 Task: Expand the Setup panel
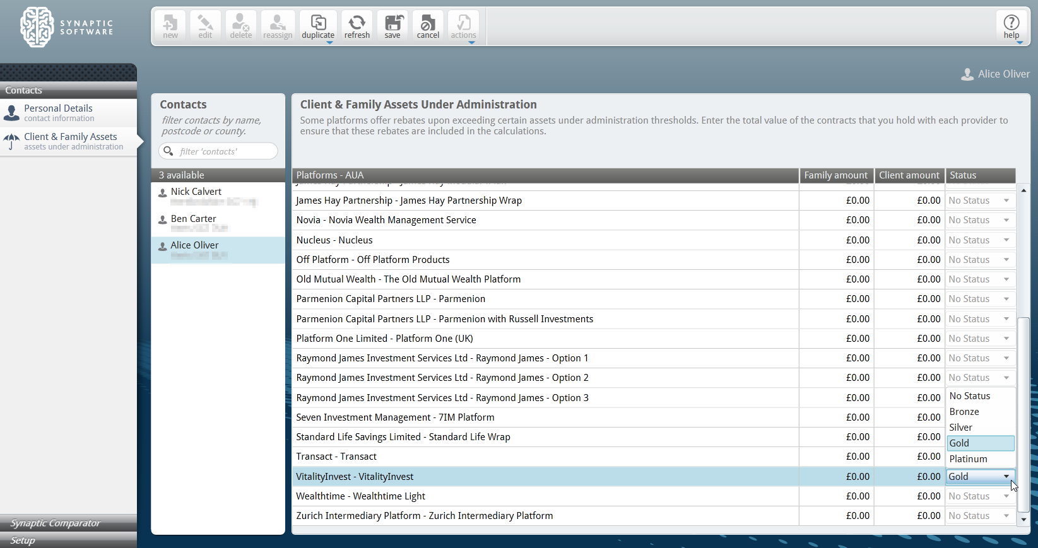(68, 540)
